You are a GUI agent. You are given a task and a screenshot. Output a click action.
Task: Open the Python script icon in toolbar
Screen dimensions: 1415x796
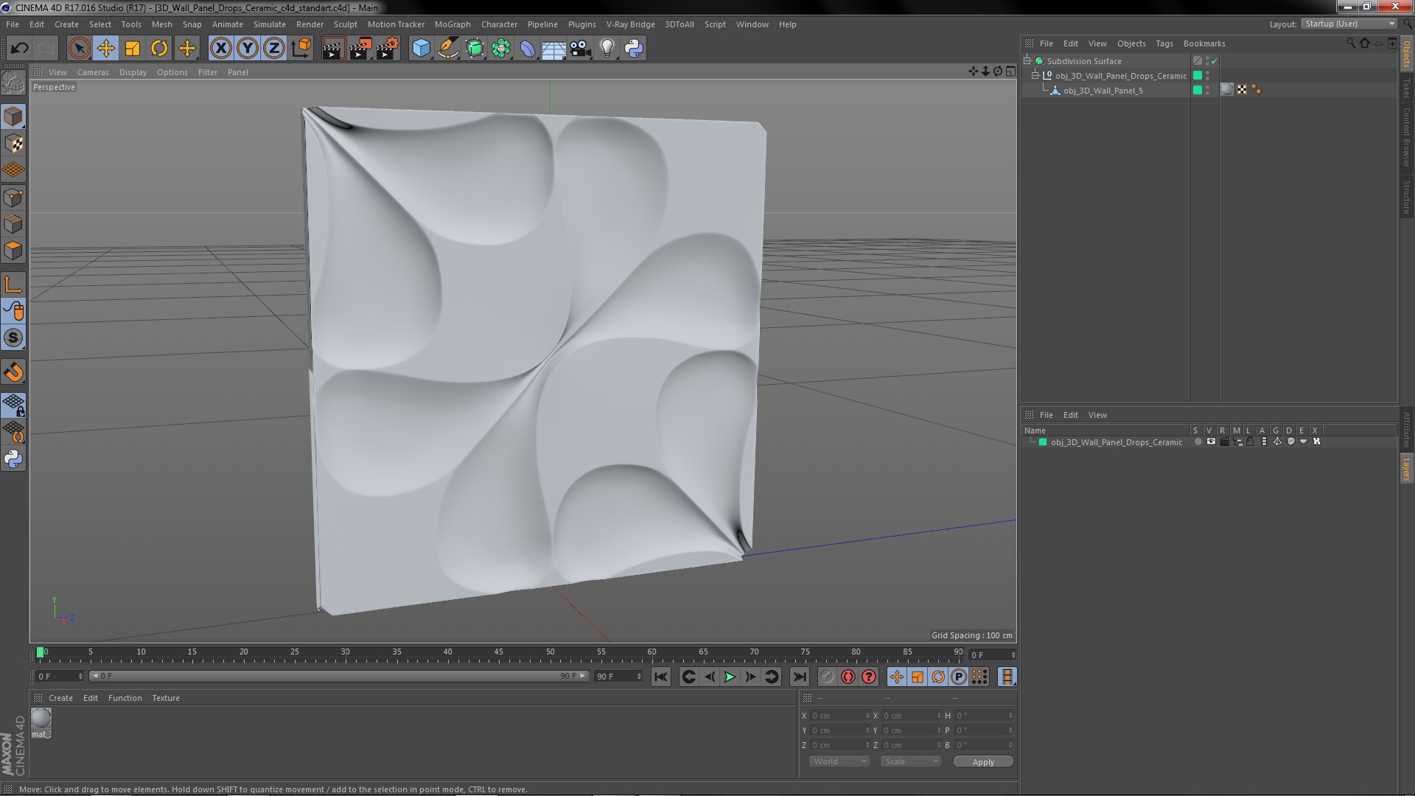(x=634, y=49)
